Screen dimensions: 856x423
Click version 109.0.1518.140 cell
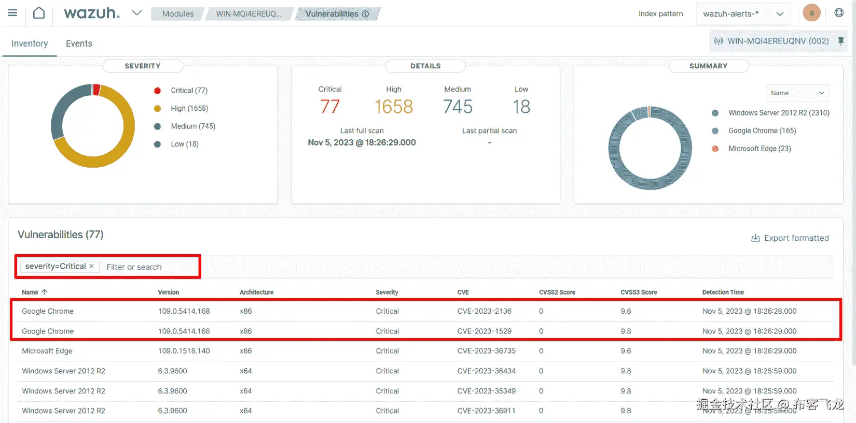coord(184,351)
